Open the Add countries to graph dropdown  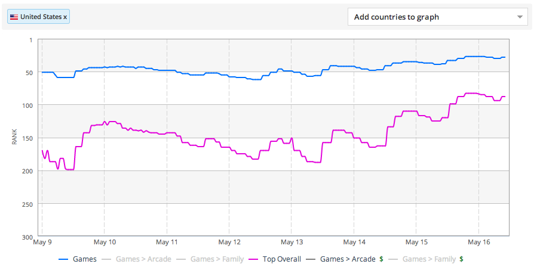[437, 17]
